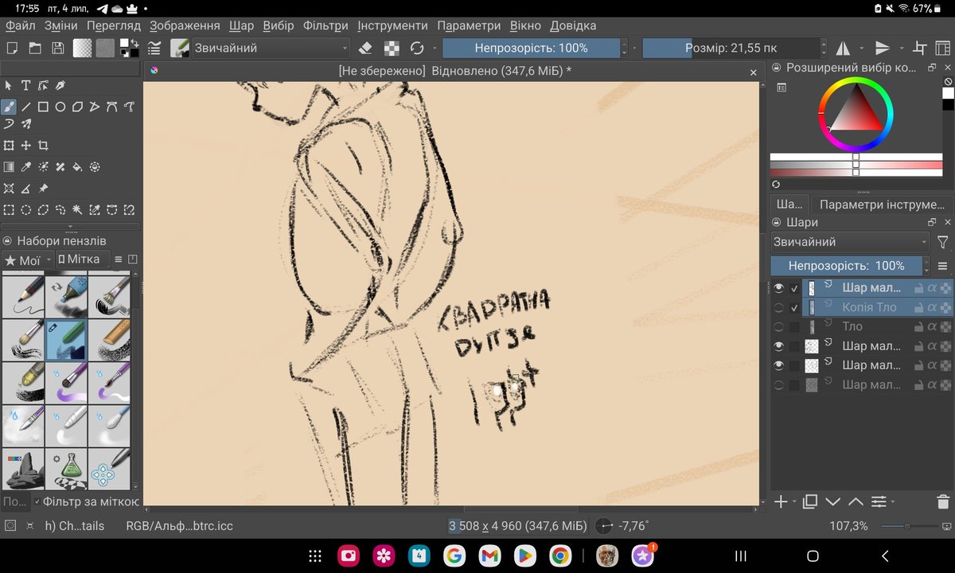Image resolution: width=955 pixels, height=573 pixels.
Task: Select the Gradient tool in toolbox
Action: pyautogui.click(x=9, y=167)
